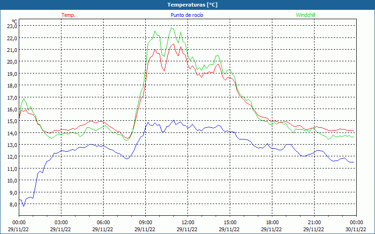
Task: Click the 17,0 y-axis value
Action: (x=12, y=97)
